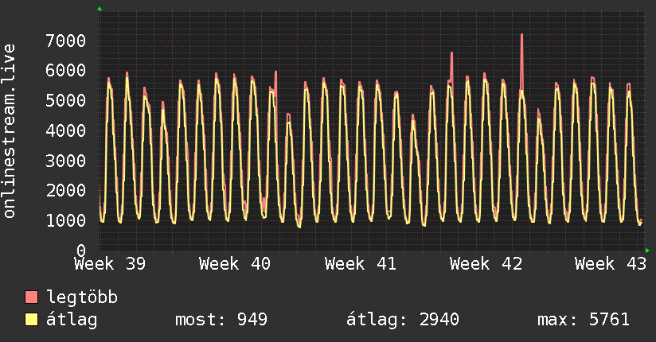Viewport: 656px width, 342px height.
Task: Click the onlinestream.live vertical axis title
Action: (x=10, y=131)
